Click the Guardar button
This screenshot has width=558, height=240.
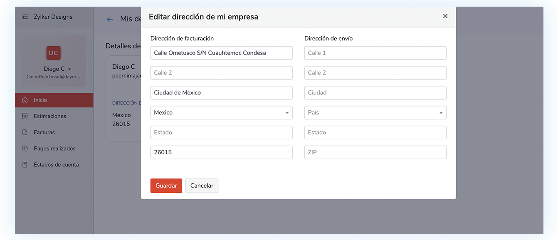[166, 186]
